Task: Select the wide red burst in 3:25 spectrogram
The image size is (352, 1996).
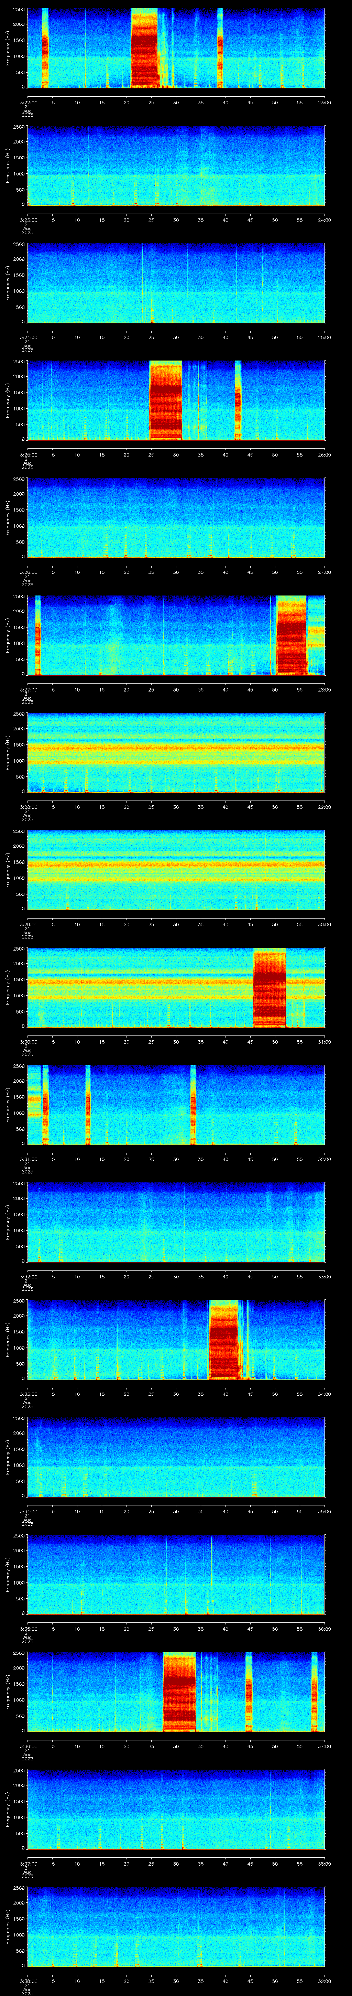Action: 166,400
